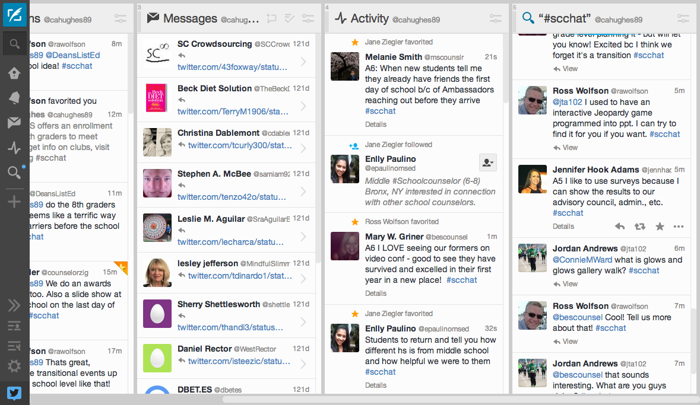Reply to Jennifer Hook Adams tweet
700x405 pixels.
(620, 227)
